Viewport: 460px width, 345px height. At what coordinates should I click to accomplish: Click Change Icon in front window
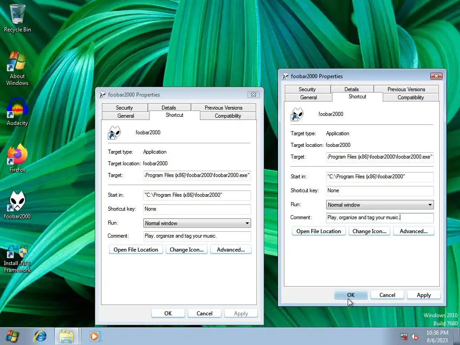click(369, 231)
